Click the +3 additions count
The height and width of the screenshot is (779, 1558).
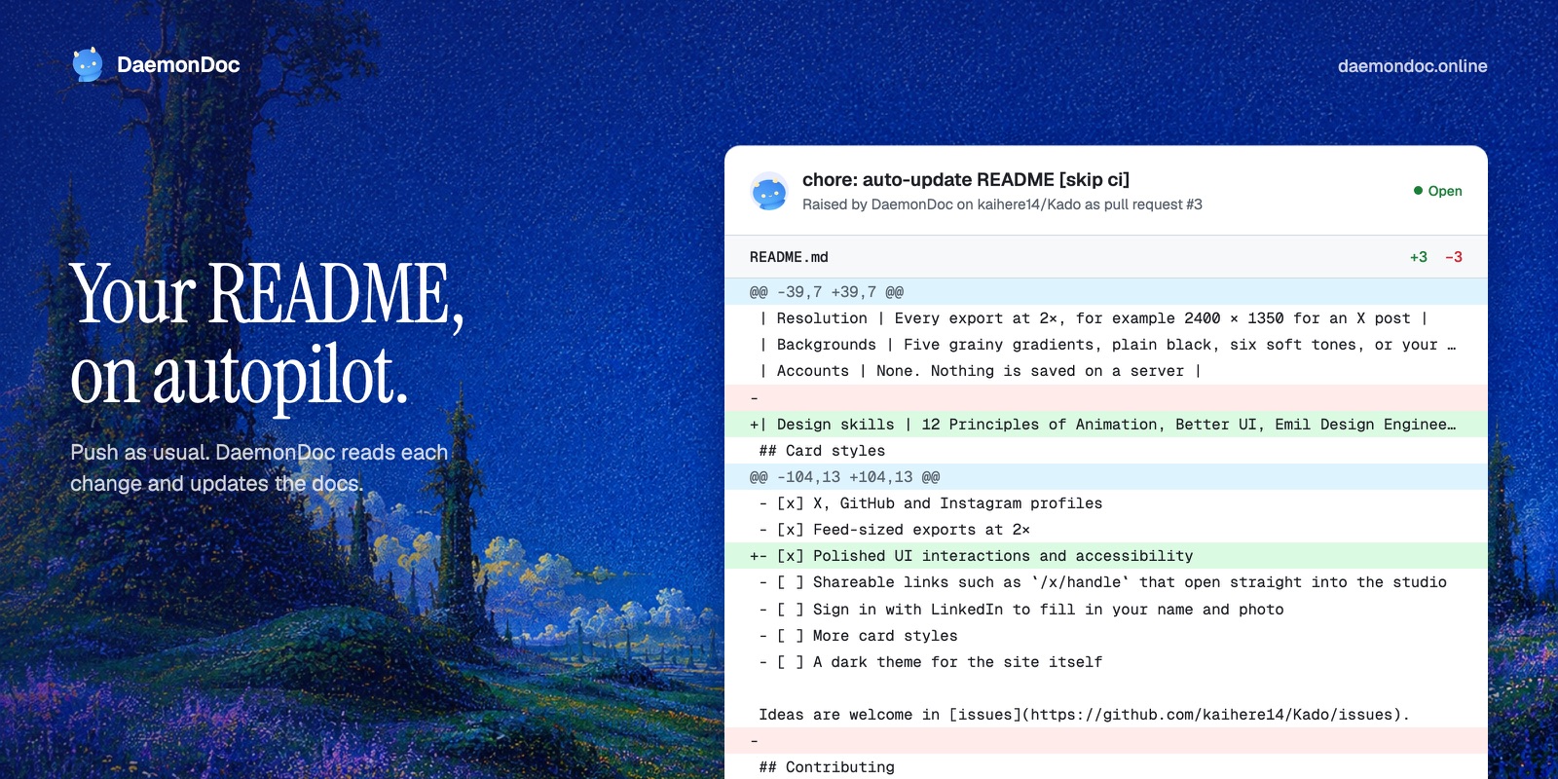click(1419, 257)
